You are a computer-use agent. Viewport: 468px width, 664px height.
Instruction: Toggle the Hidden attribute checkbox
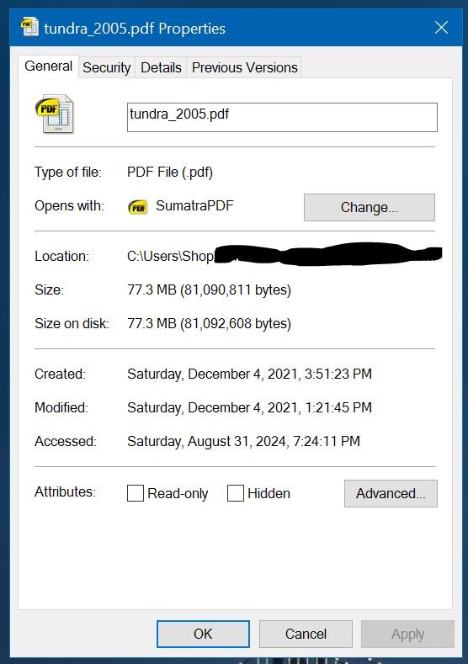236,493
